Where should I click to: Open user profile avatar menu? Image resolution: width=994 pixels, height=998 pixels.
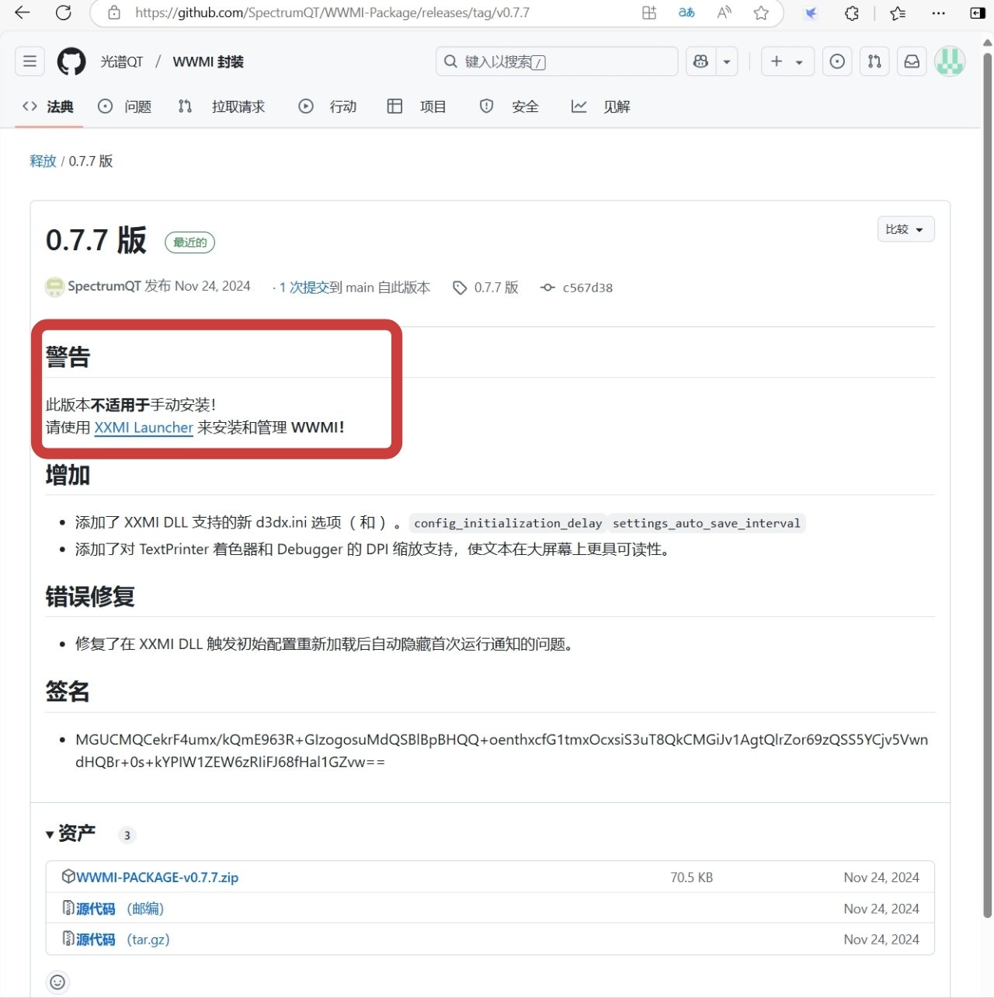(x=949, y=61)
